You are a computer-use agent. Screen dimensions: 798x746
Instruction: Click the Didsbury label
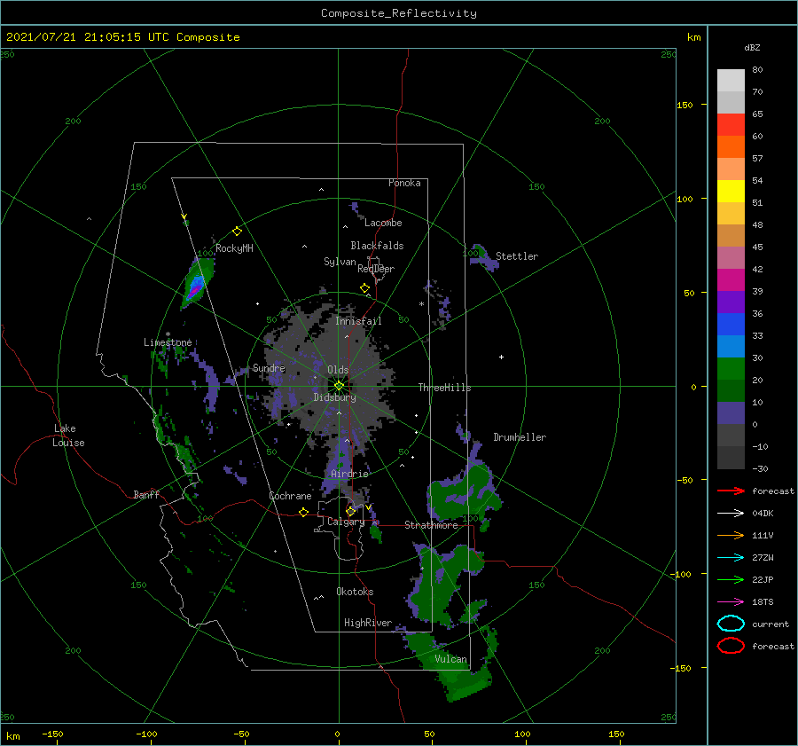334,397
